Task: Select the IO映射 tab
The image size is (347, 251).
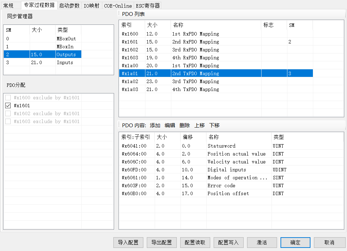Action: pyautogui.click(x=91, y=6)
